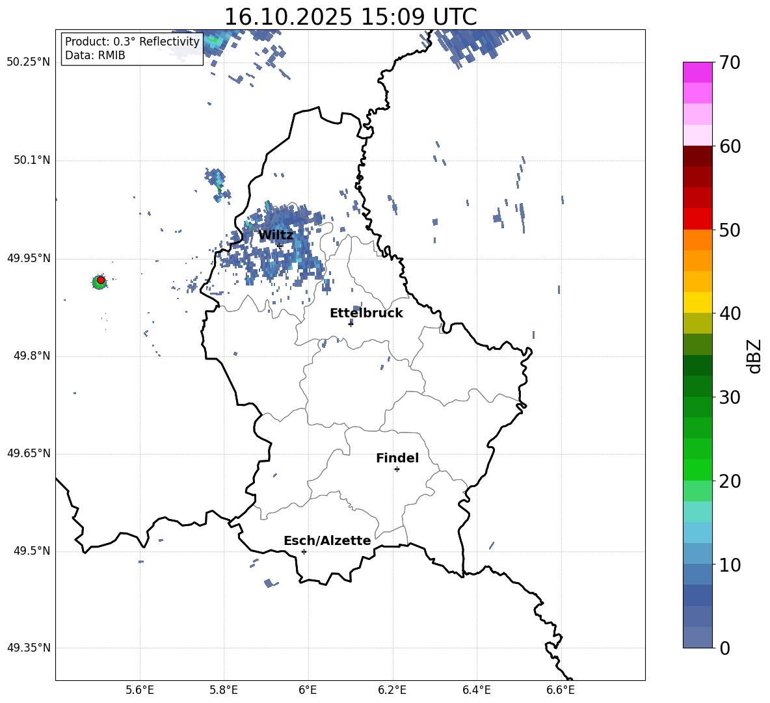The height and width of the screenshot is (703, 770).
Task: Click the 49.65°N latitude label
Action: coord(29,453)
